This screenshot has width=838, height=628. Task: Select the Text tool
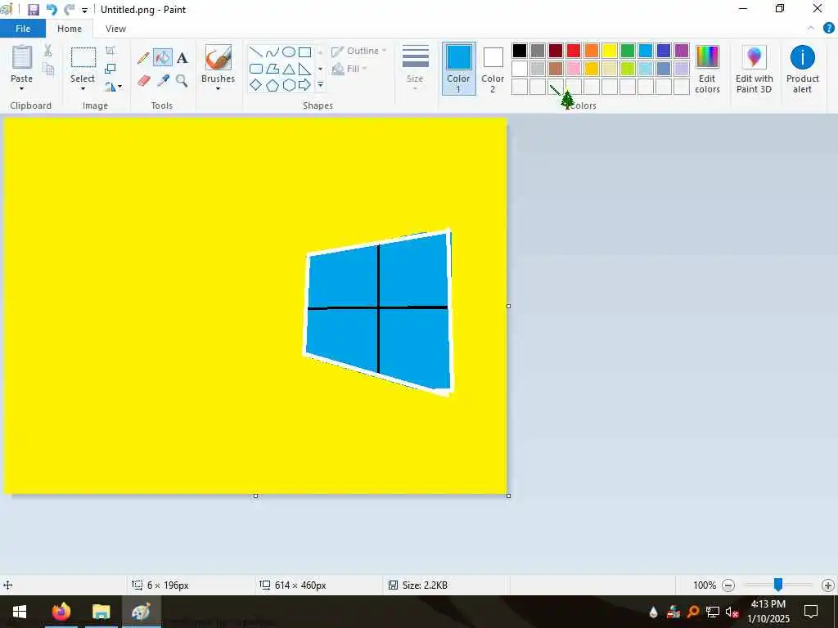coord(182,58)
